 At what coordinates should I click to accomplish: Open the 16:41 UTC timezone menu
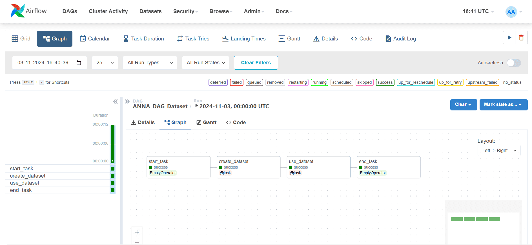[x=478, y=11]
